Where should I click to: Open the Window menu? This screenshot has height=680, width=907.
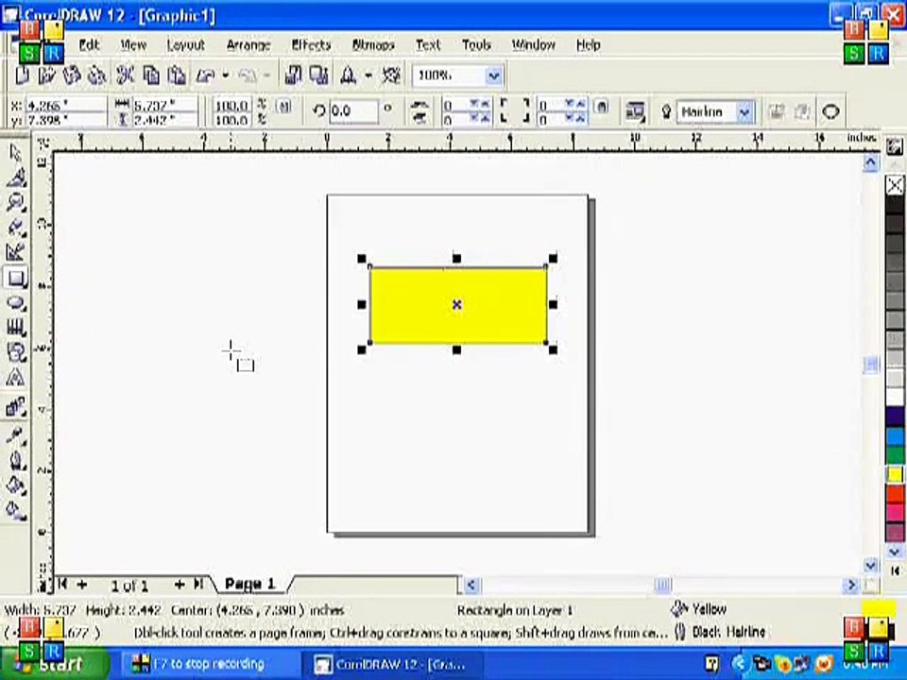[x=533, y=44]
